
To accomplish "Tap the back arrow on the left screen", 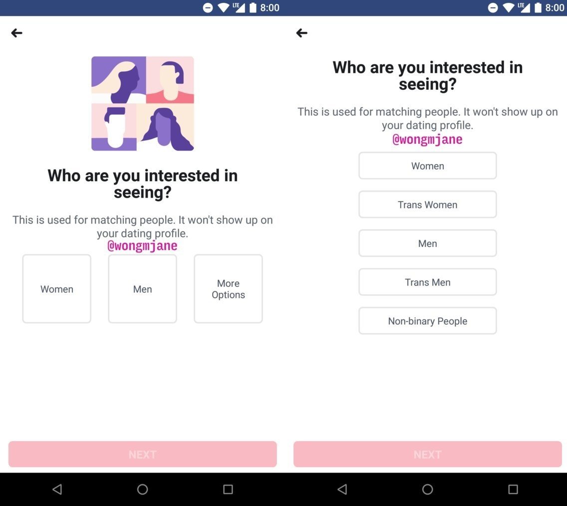I will point(17,33).
